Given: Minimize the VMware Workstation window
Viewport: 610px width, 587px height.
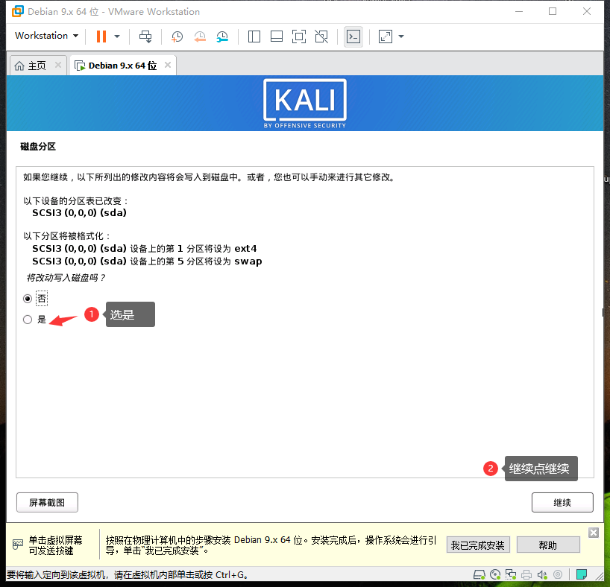Looking at the screenshot, I should [x=519, y=11].
